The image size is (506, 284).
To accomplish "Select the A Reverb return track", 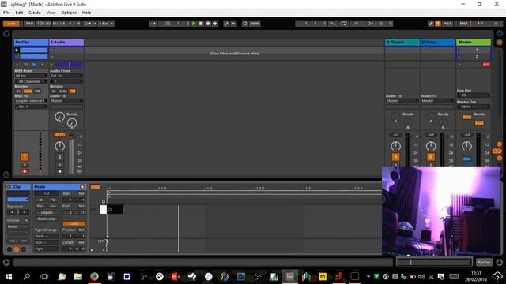I will [402, 42].
